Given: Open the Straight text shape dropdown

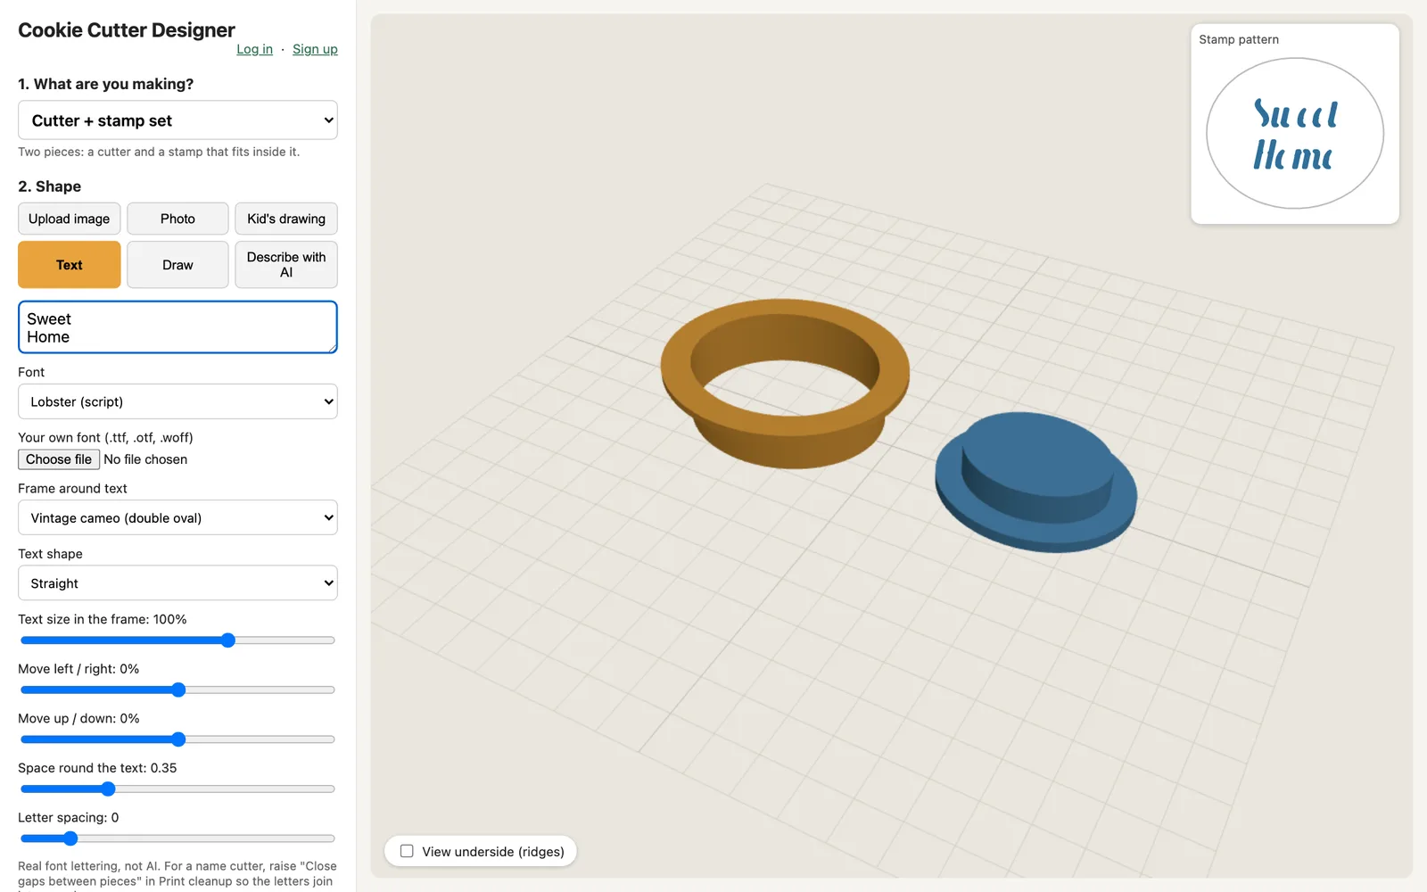Looking at the screenshot, I should pyautogui.click(x=177, y=583).
